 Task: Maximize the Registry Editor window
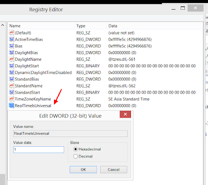pos(182,8)
